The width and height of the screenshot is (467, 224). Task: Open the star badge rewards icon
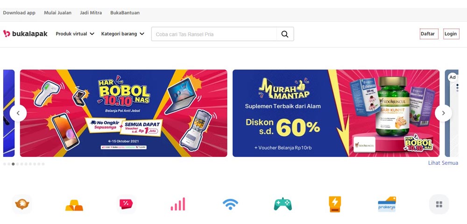click(x=22, y=204)
